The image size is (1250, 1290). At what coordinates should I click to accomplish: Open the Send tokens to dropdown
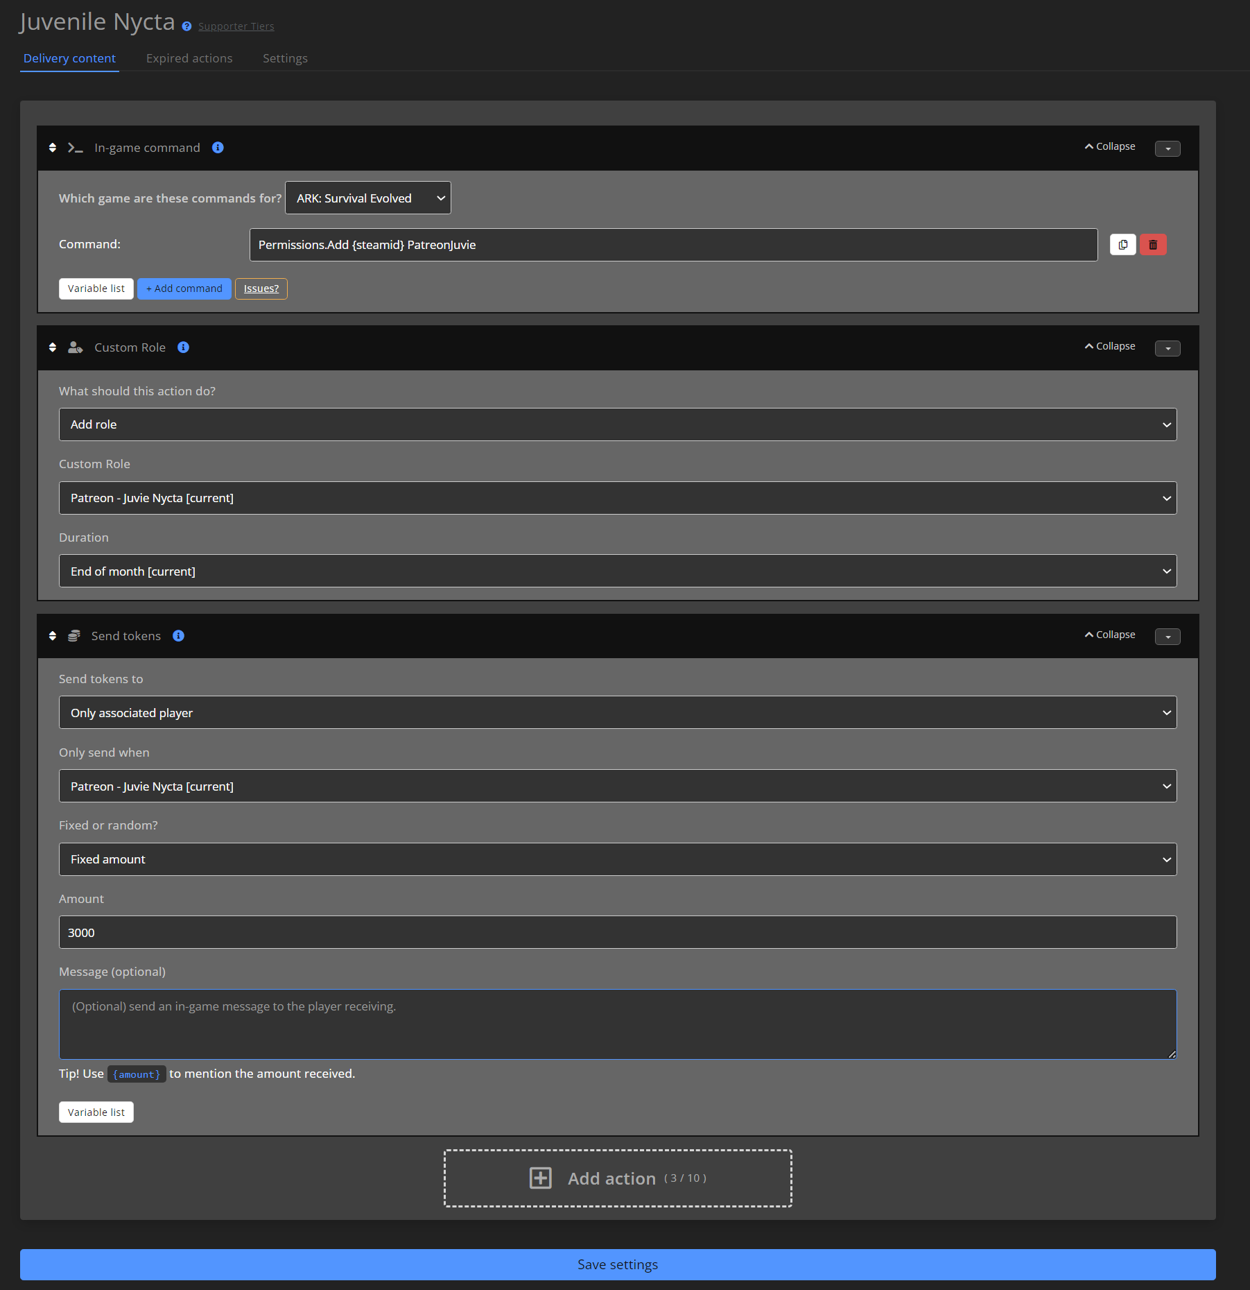click(617, 712)
